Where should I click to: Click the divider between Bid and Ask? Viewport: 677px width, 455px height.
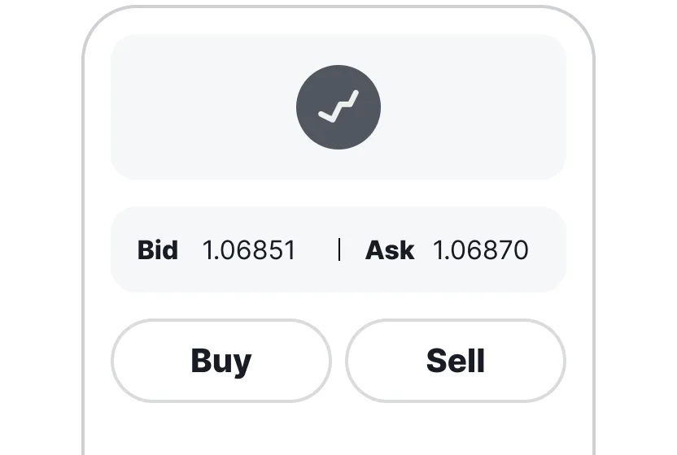pos(338,249)
